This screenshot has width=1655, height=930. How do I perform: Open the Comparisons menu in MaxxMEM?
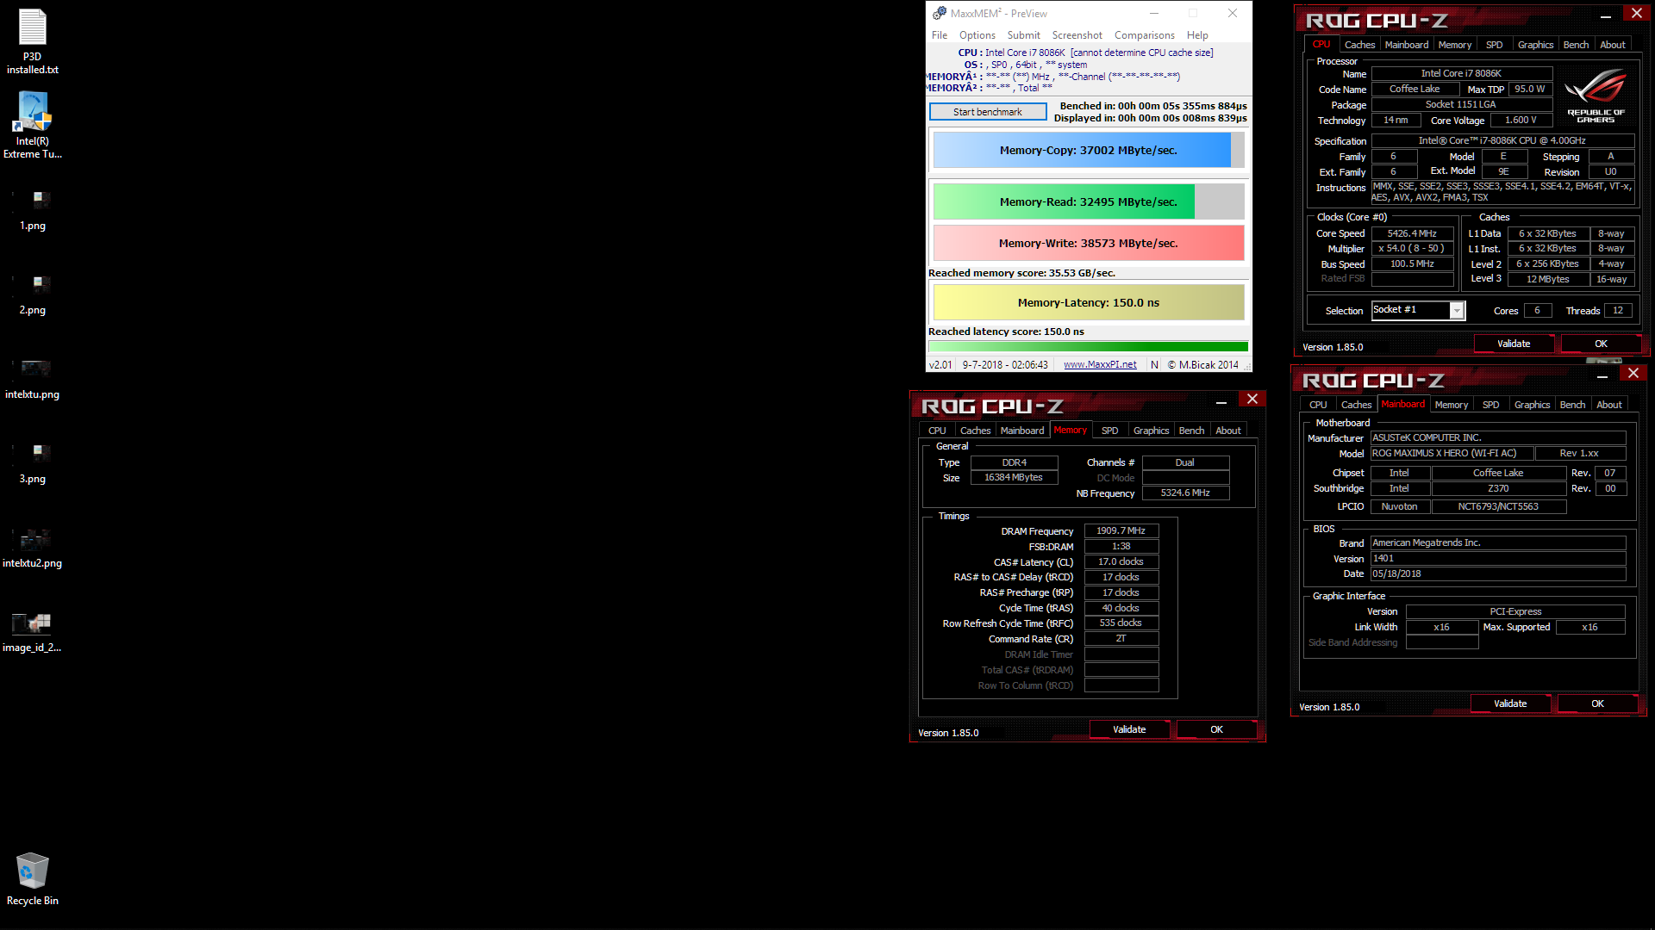1145,35
